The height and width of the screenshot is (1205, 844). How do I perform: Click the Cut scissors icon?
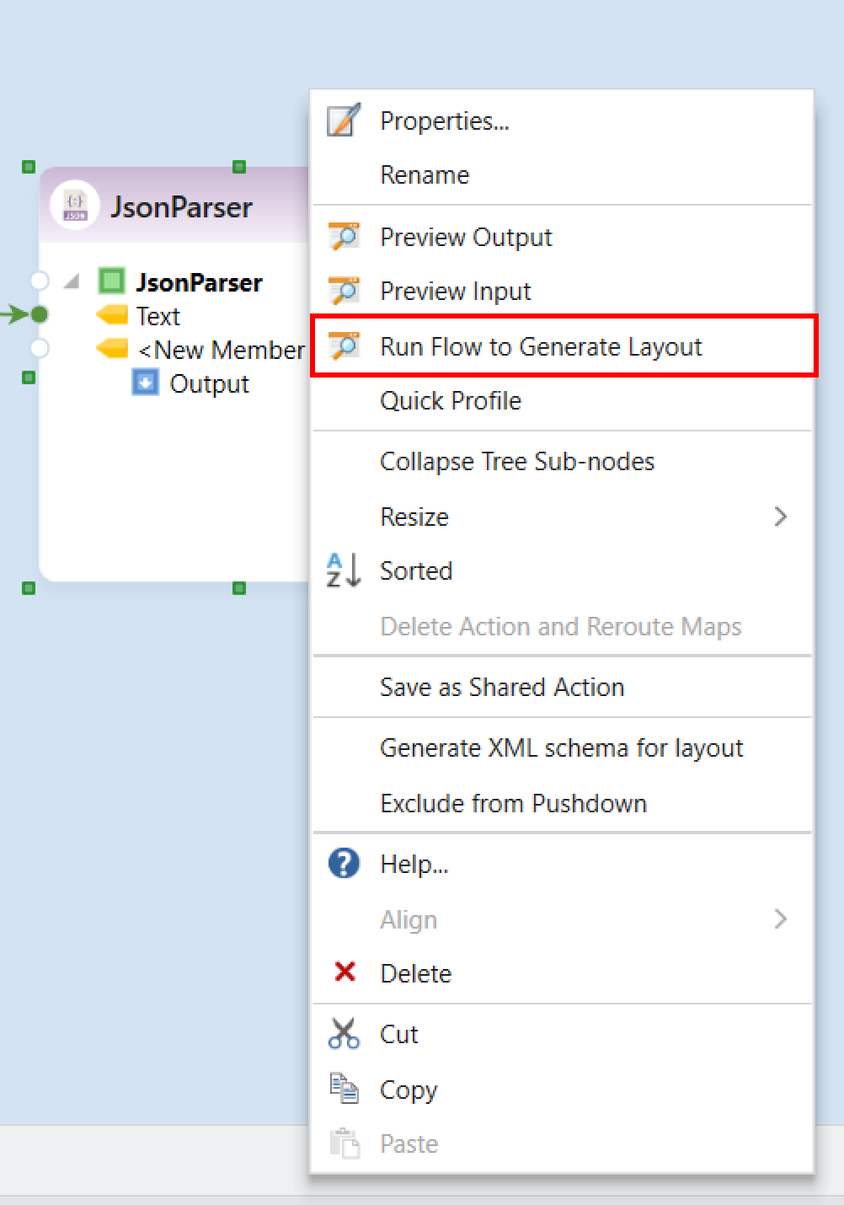click(344, 1034)
